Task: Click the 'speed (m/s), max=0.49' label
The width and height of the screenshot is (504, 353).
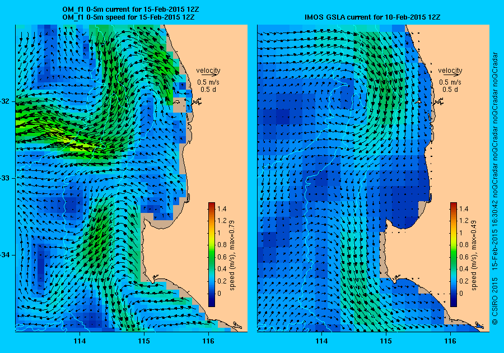Action: pyautogui.click(x=474, y=256)
